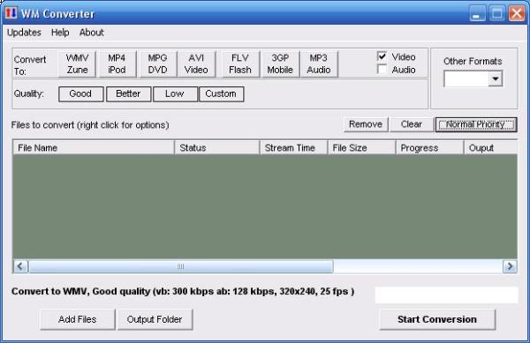Click the horizontal scrollbar thumb
This screenshot has height=343, width=530.
181,266
